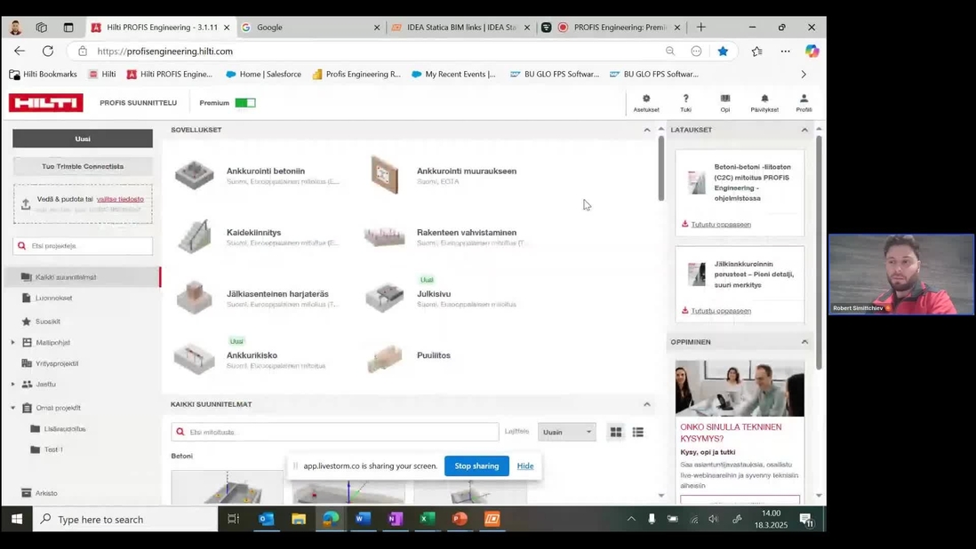This screenshot has height=549, width=976.
Task: Click the Etsi projekteja search field
Action: click(x=83, y=245)
